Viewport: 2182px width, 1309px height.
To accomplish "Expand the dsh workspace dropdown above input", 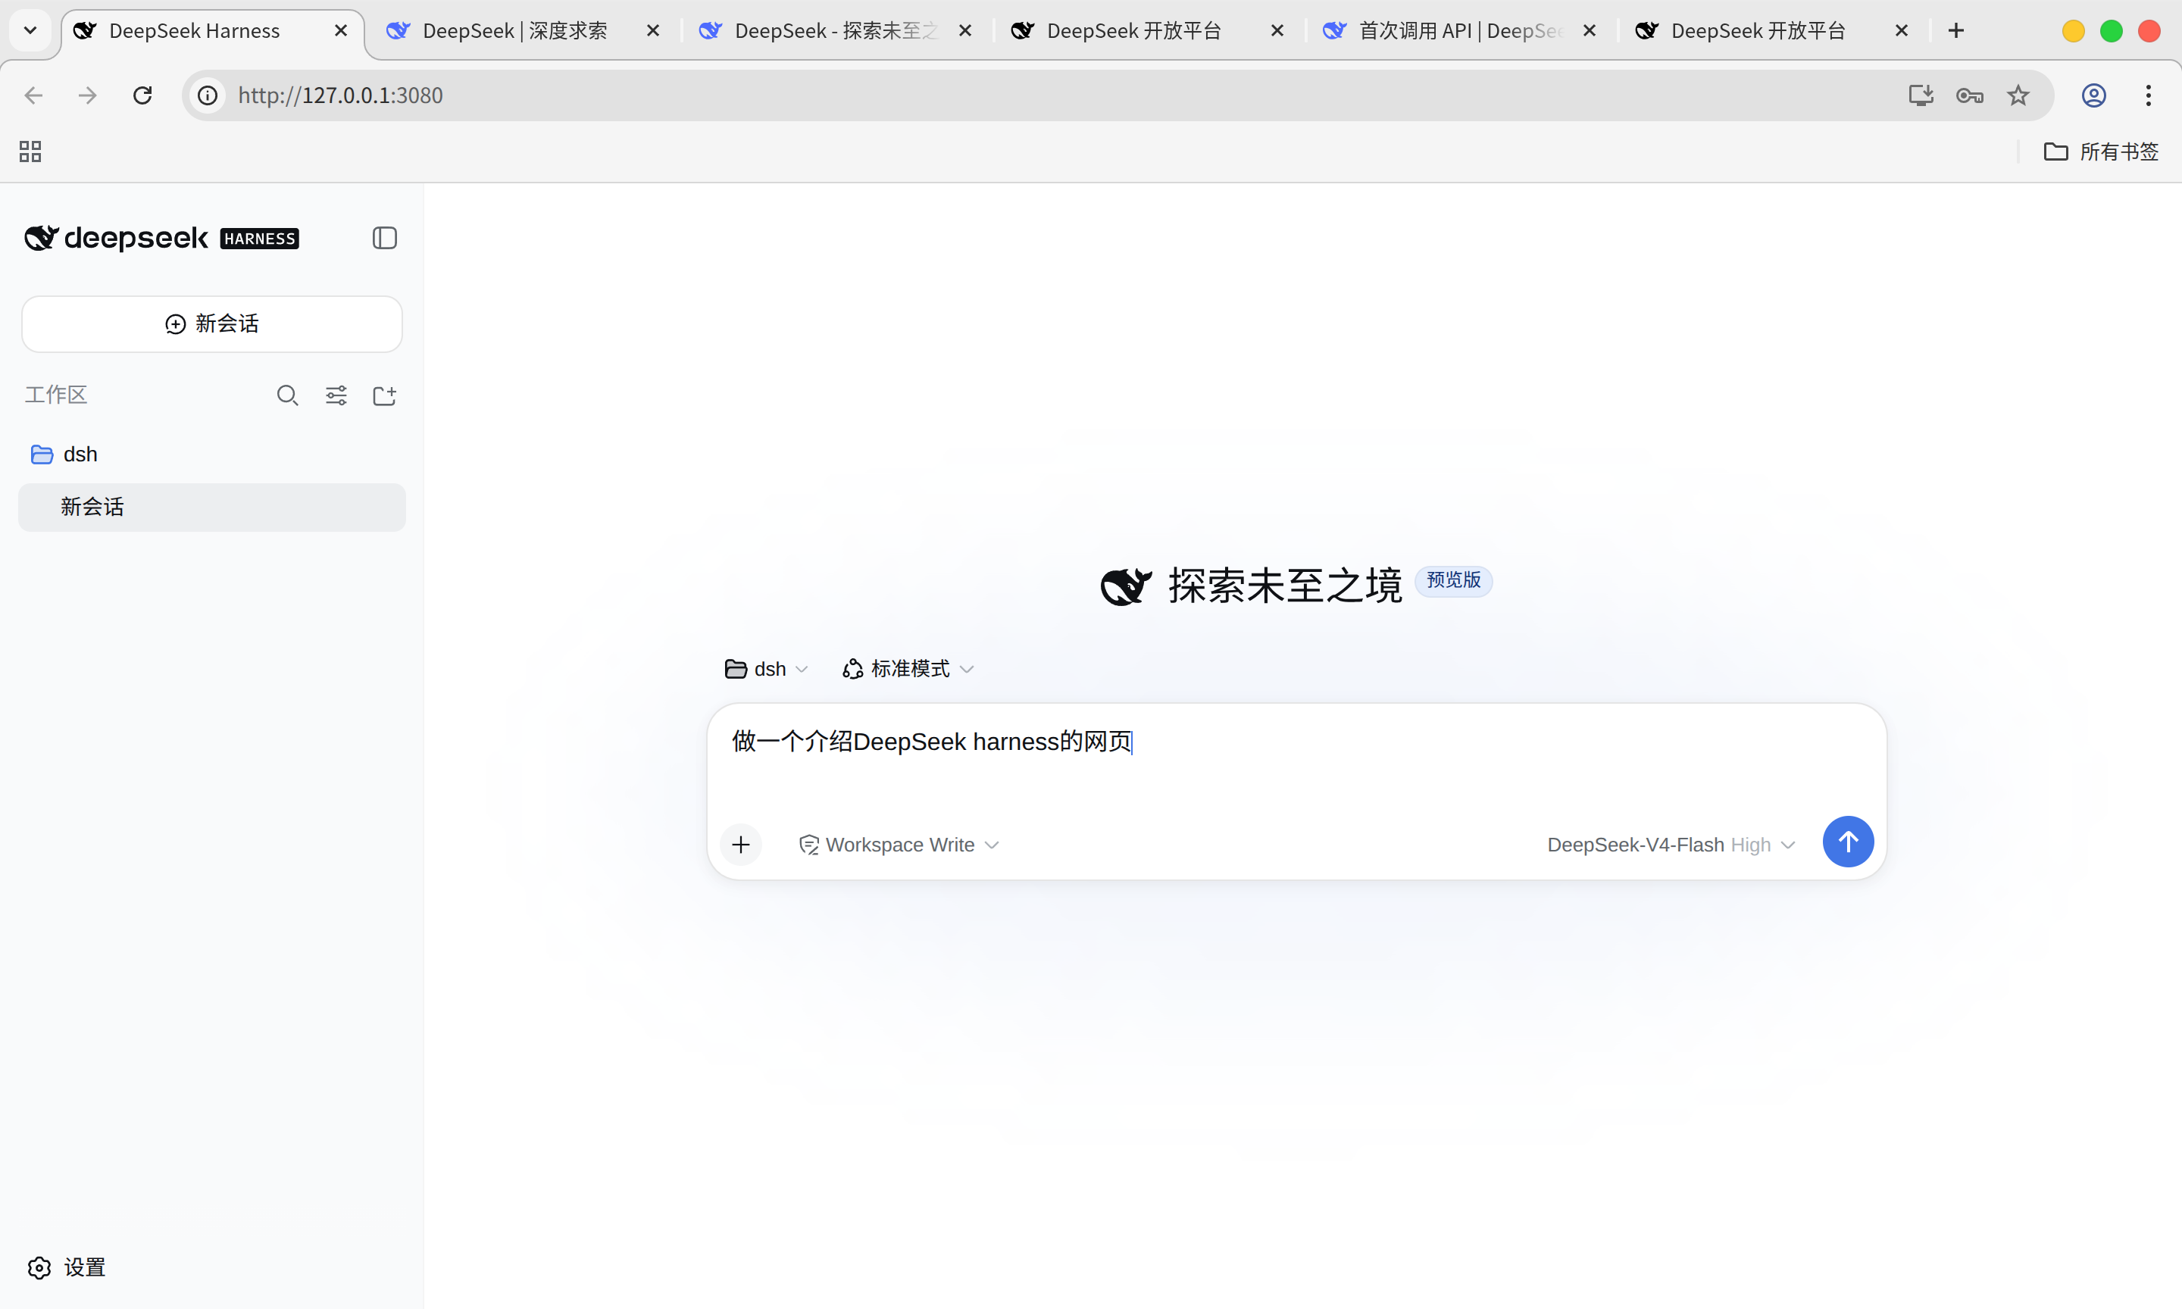I will click(x=765, y=670).
